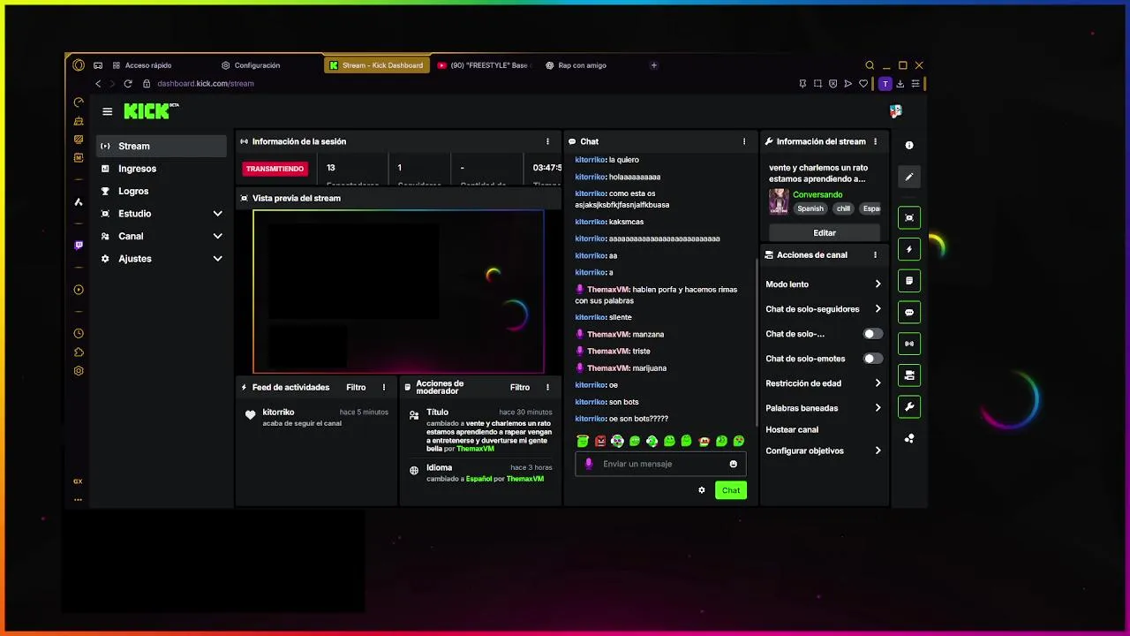Open the Kick hamburger menu
Image resolution: width=1130 pixels, height=636 pixels.
point(107,111)
